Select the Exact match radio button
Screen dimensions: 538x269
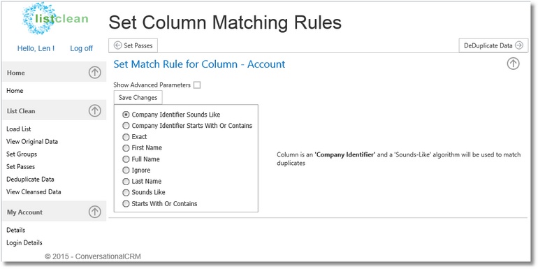(126, 136)
